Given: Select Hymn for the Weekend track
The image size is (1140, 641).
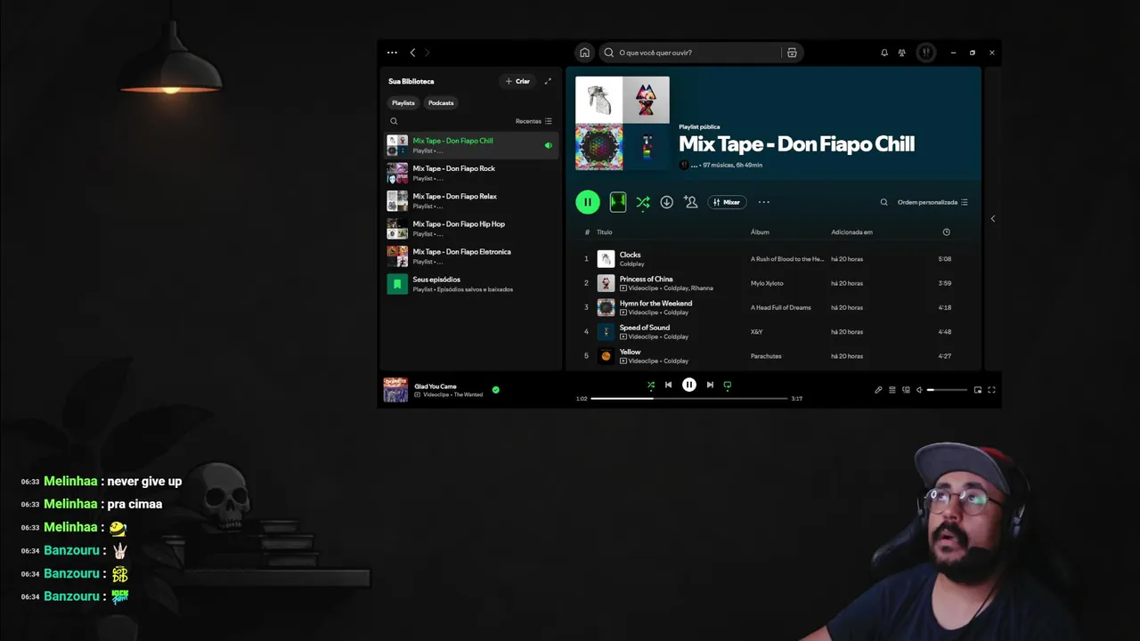Looking at the screenshot, I should [773, 307].
